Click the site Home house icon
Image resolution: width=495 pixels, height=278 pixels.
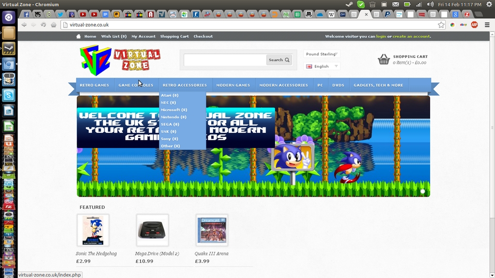(x=78, y=36)
